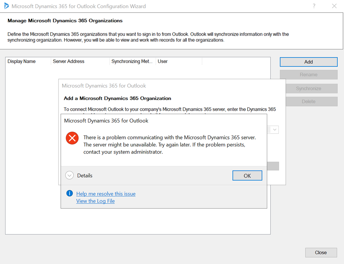This screenshot has height=264, width=344.
Task: Click the error message 'There is a problem communicating'
Action: tap(169, 145)
